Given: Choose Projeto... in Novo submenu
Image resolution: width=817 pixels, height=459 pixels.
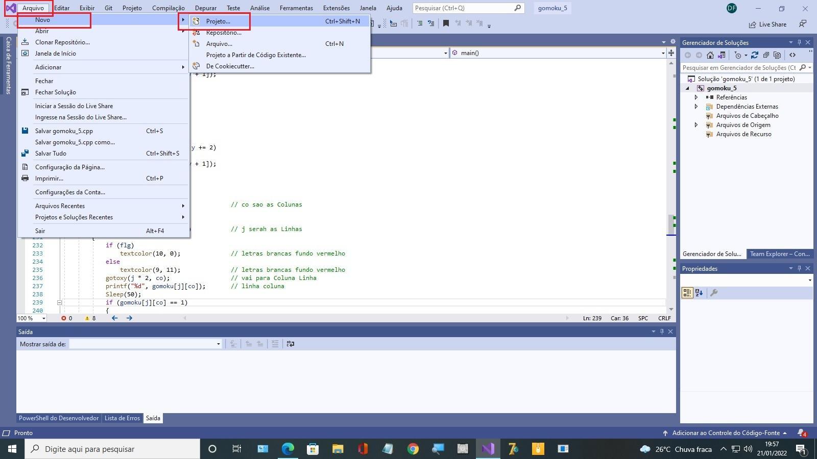Looking at the screenshot, I should click(x=280, y=21).
